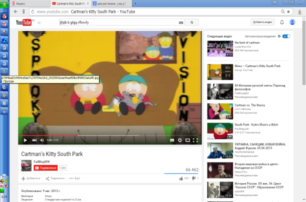Click 'Опубликовано: 9 авг. 2013 г.' text

point(41,191)
